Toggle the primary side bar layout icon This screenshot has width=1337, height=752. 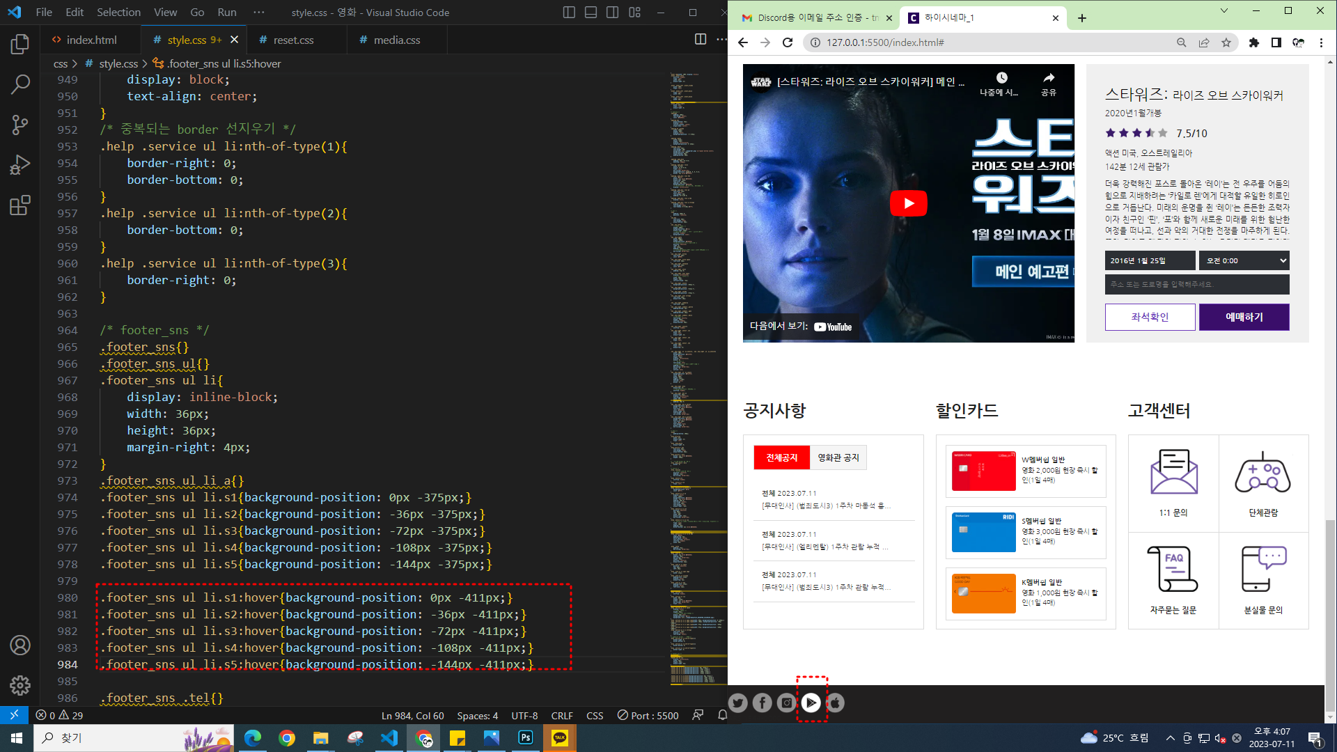point(569,13)
